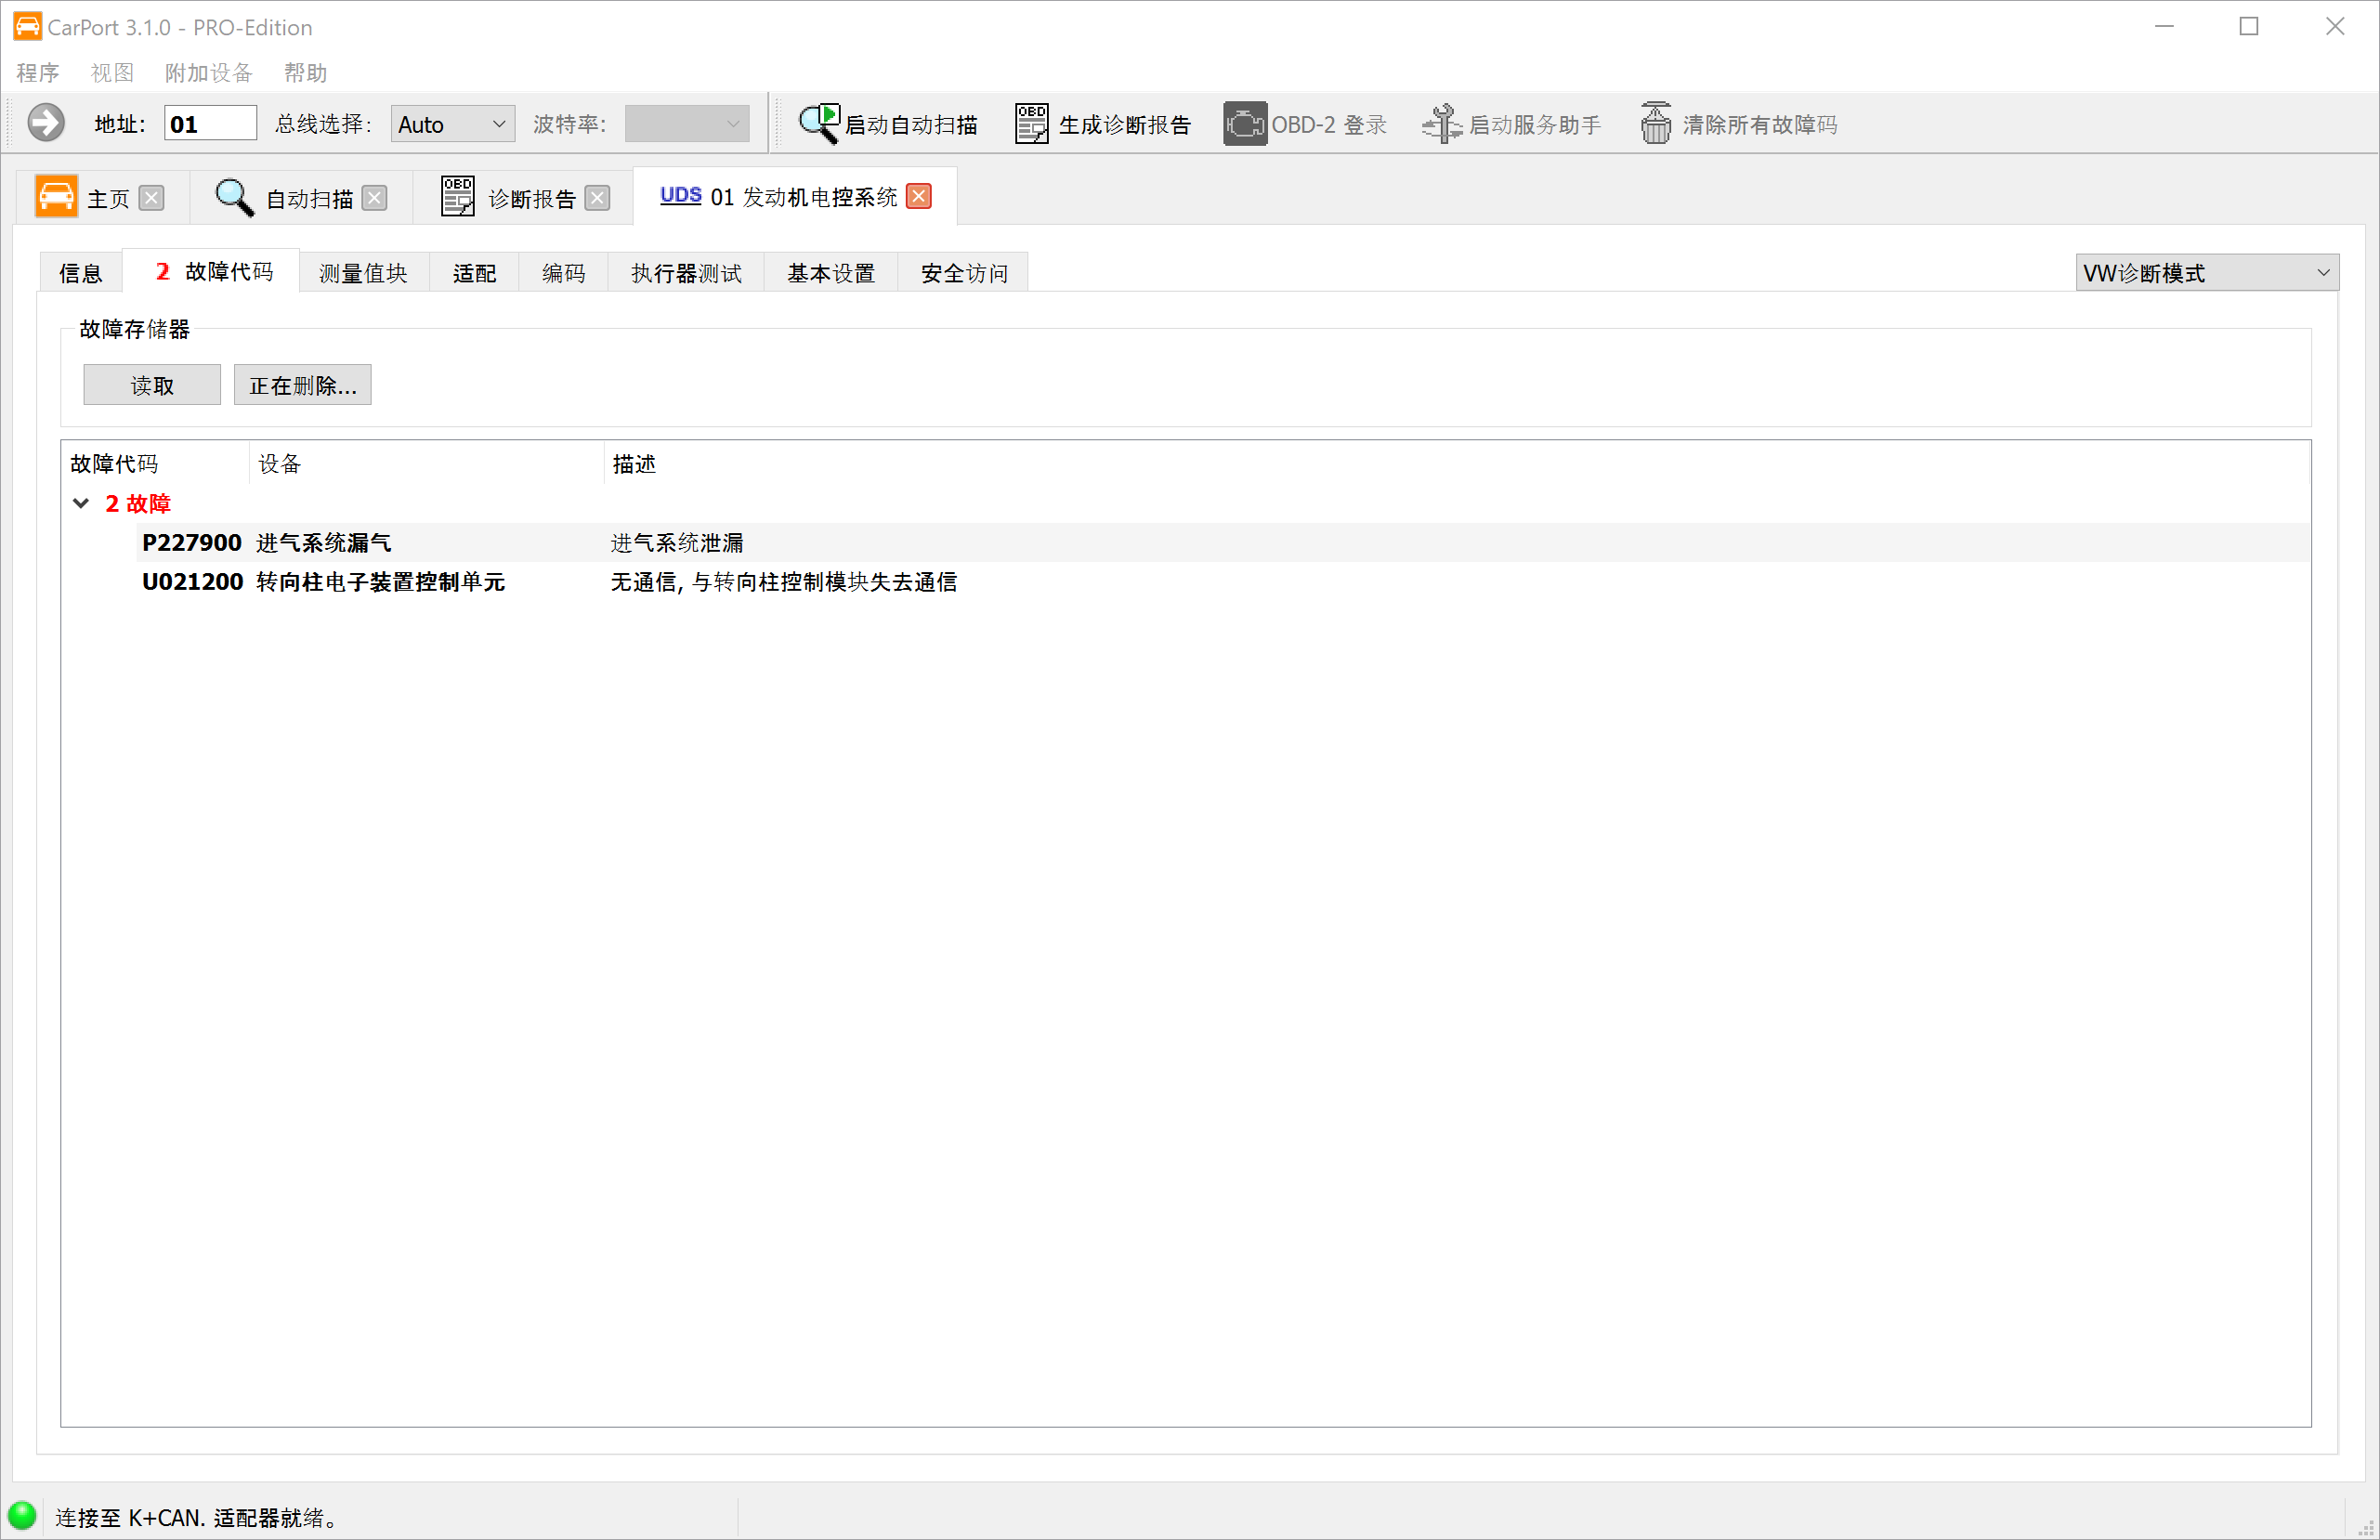The width and height of the screenshot is (2380, 1540).
Task: Start the auto scan with the magnifier icon
Action: (818, 122)
